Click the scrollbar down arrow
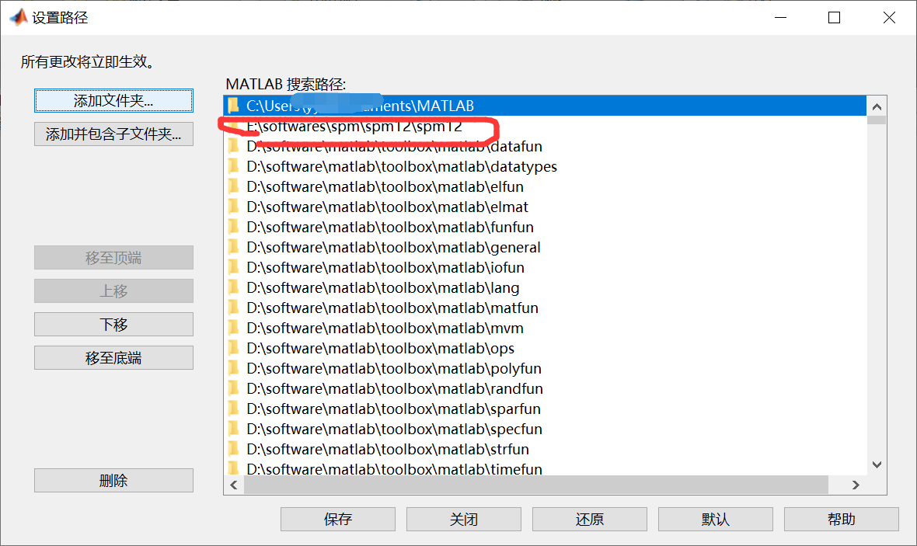 (x=877, y=464)
